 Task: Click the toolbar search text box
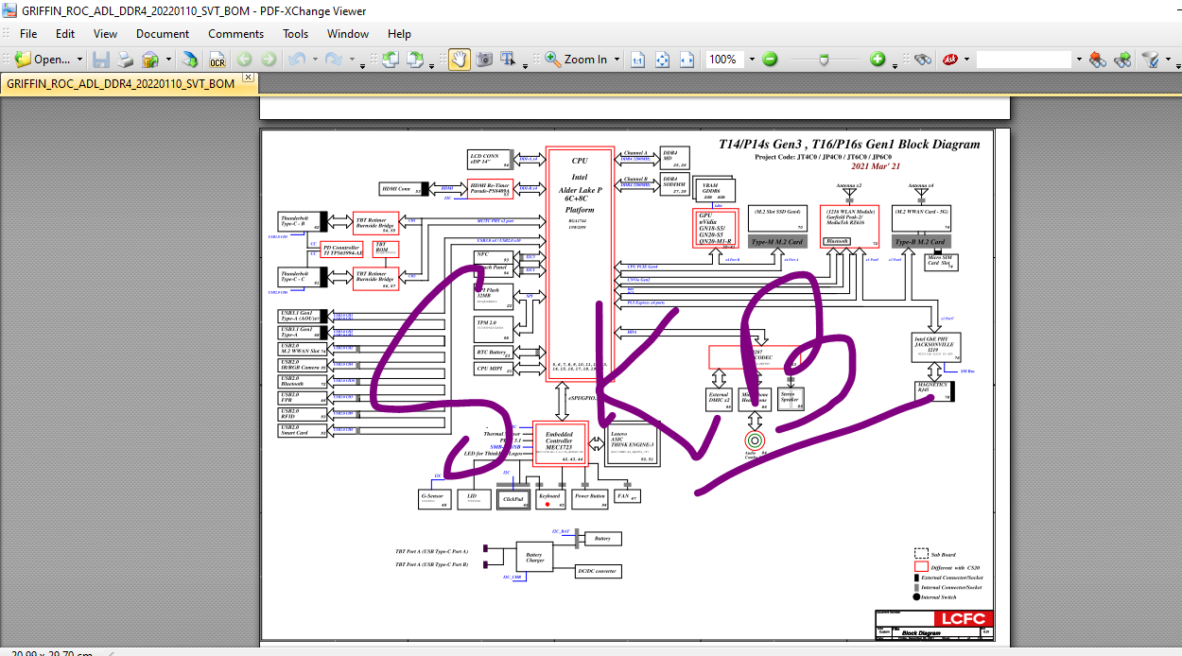coord(1024,60)
